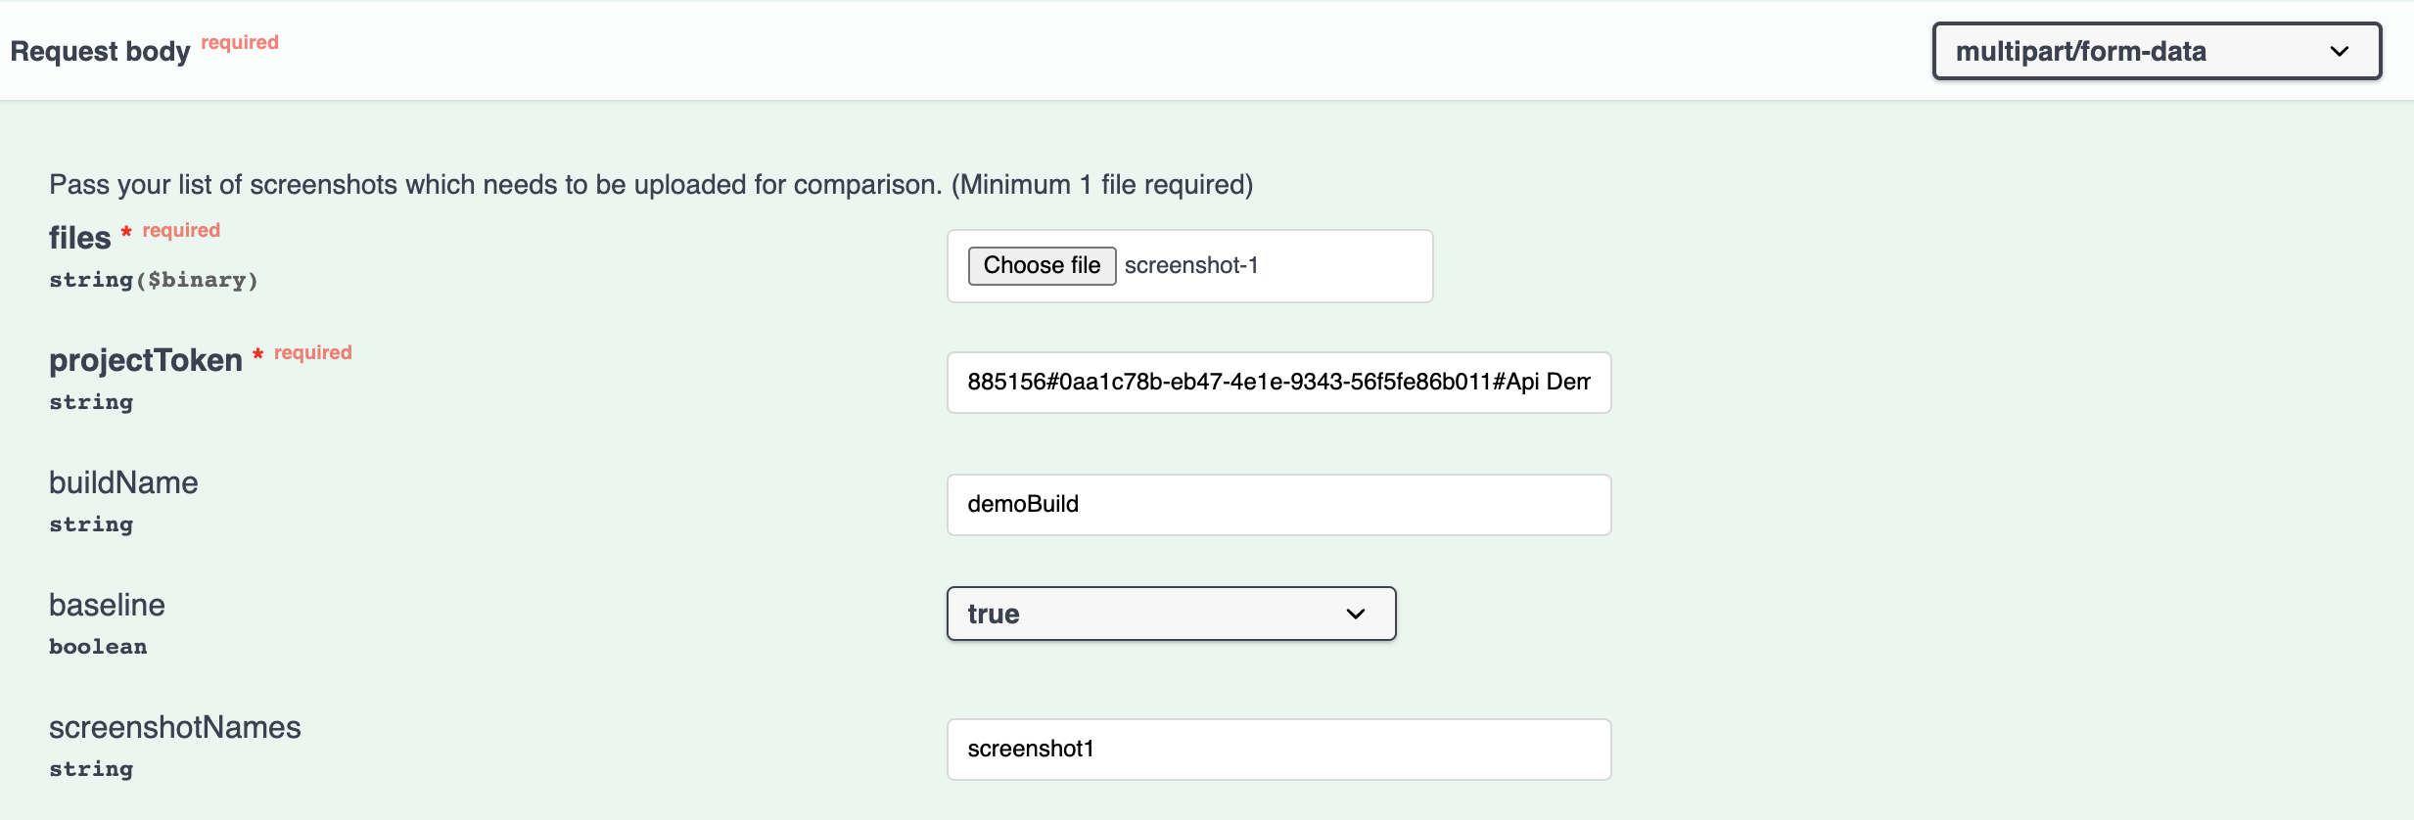
Task: Click the Request body heading
Action: tap(100, 51)
